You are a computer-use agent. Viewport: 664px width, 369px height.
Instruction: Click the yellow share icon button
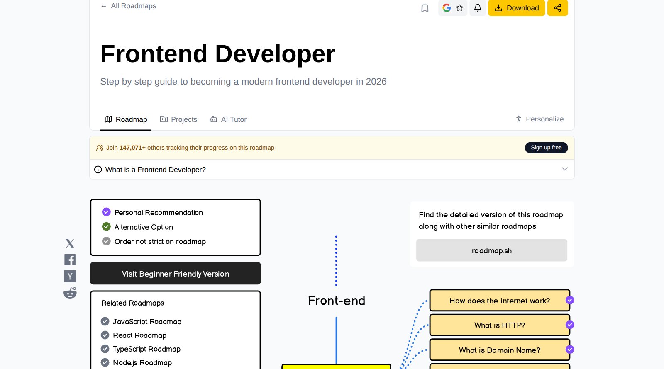(557, 8)
